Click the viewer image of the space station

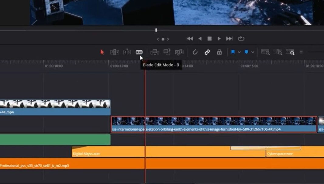(171, 12)
